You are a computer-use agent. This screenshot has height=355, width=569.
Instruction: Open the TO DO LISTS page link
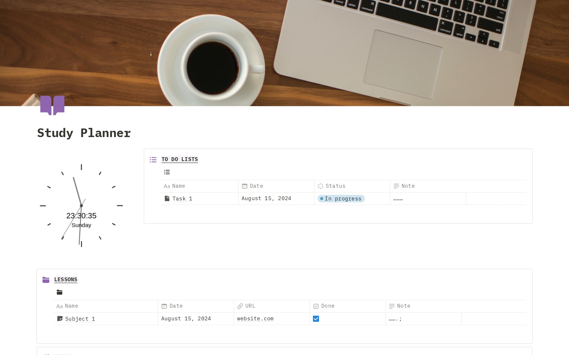(179, 159)
